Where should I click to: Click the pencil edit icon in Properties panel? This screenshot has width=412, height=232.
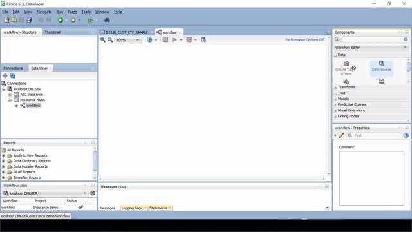pyautogui.click(x=341, y=135)
